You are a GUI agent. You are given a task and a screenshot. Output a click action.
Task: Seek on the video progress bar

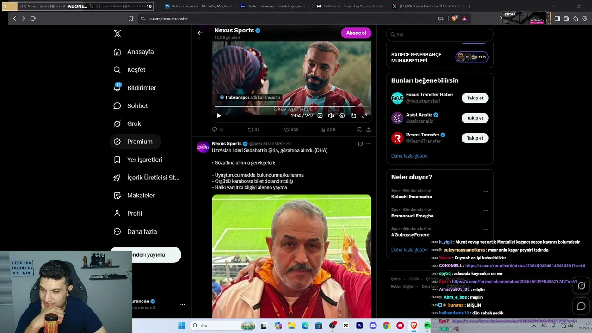pos(291,107)
